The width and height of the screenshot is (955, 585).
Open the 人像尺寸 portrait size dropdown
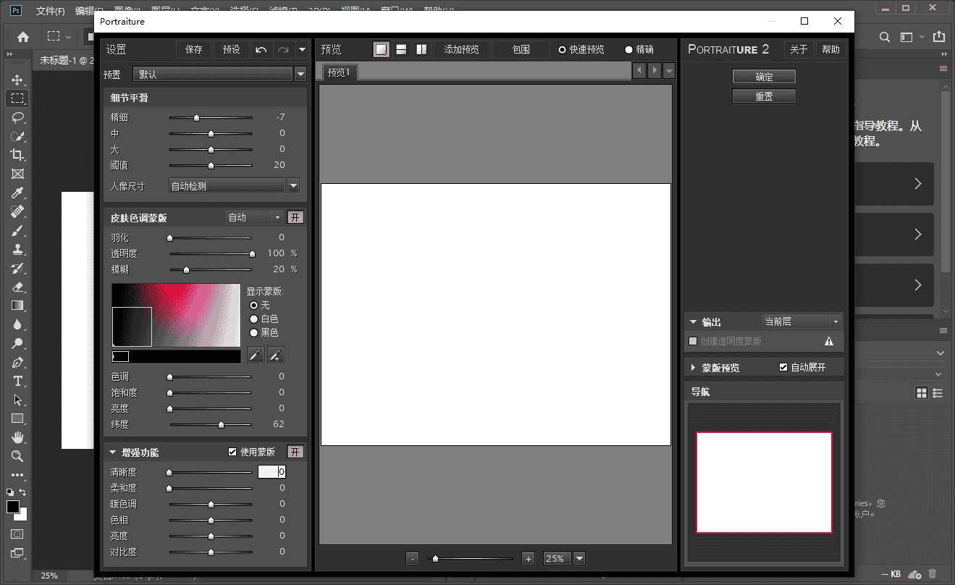coord(293,186)
